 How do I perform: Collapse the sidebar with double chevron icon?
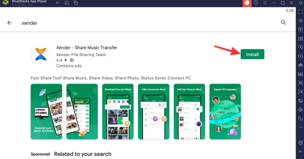pos(300,3)
